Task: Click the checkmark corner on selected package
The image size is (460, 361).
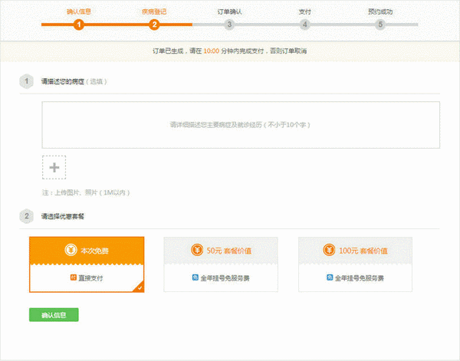Action: click(x=139, y=287)
